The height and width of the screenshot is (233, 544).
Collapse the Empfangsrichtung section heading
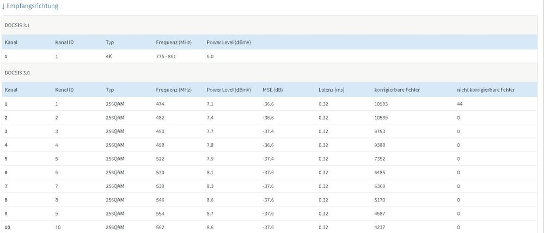tap(29, 6)
